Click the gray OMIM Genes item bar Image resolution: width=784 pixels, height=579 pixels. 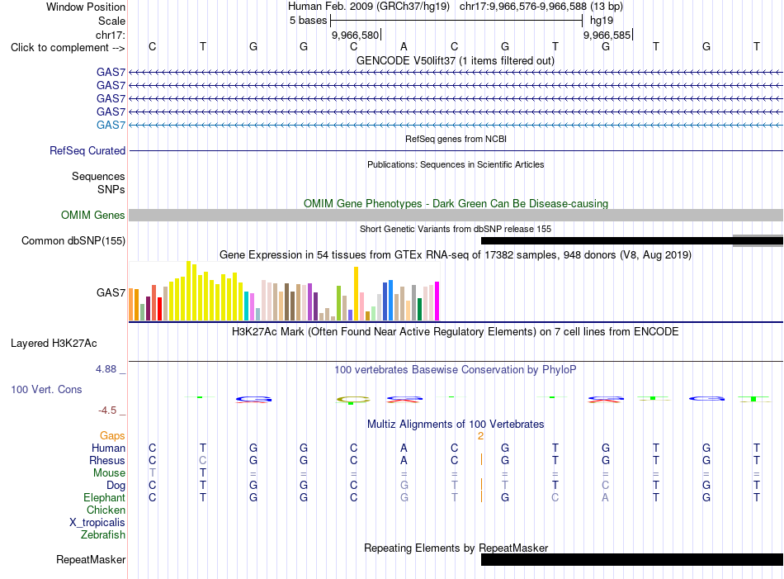click(x=456, y=216)
